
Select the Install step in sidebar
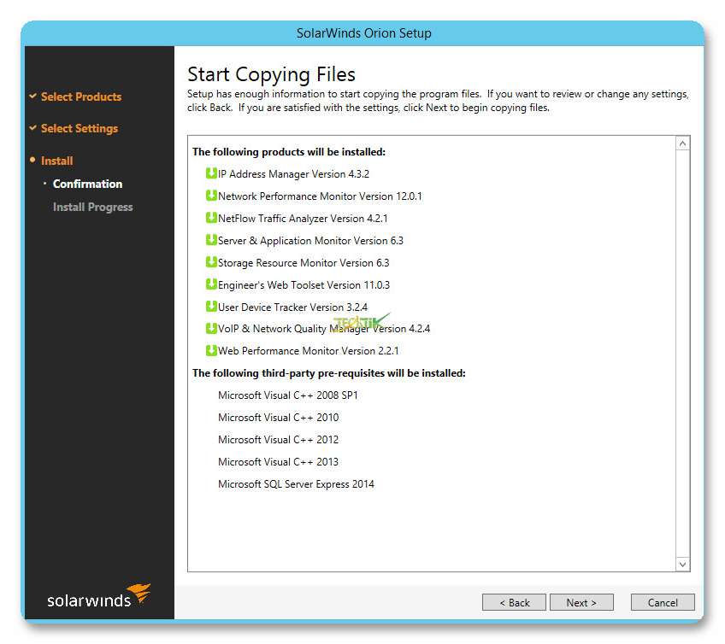click(x=57, y=161)
